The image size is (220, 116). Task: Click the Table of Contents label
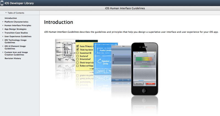[x=16, y=13]
